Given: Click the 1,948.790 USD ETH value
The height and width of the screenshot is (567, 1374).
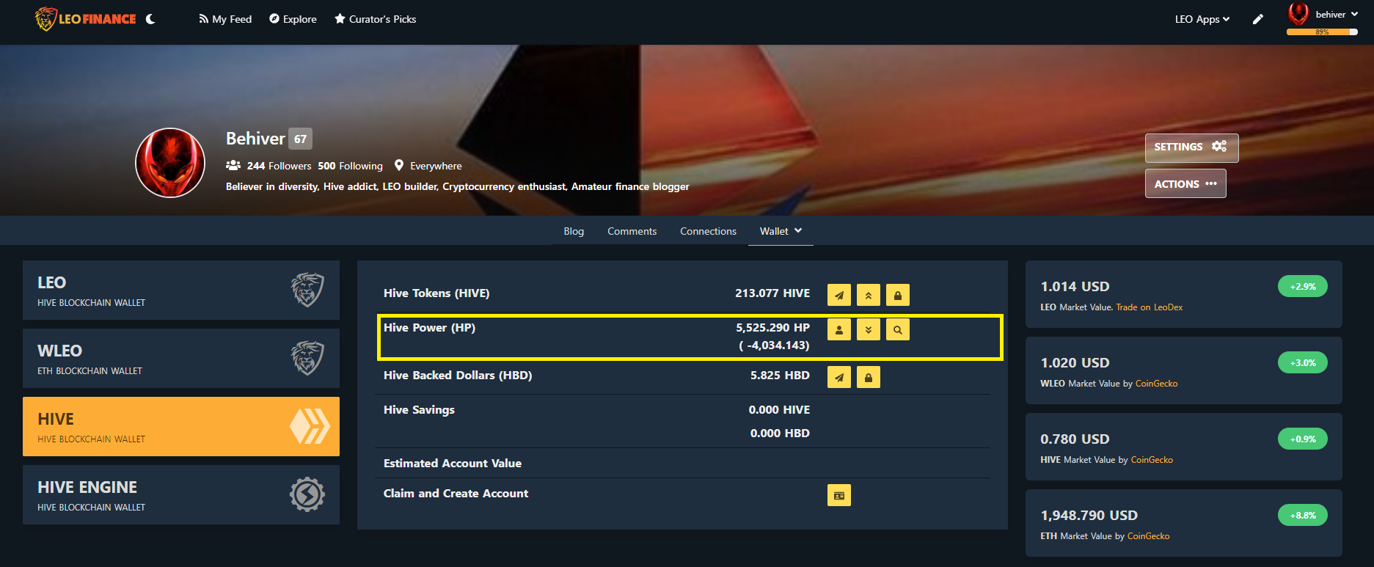Looking at the screenshot, I should [1089, 516].
